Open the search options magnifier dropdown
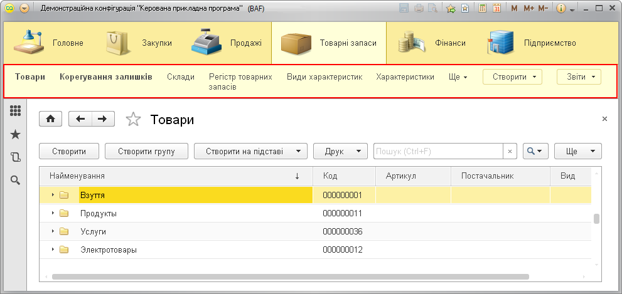Screen dimensions: 622x294 [535, 151]
